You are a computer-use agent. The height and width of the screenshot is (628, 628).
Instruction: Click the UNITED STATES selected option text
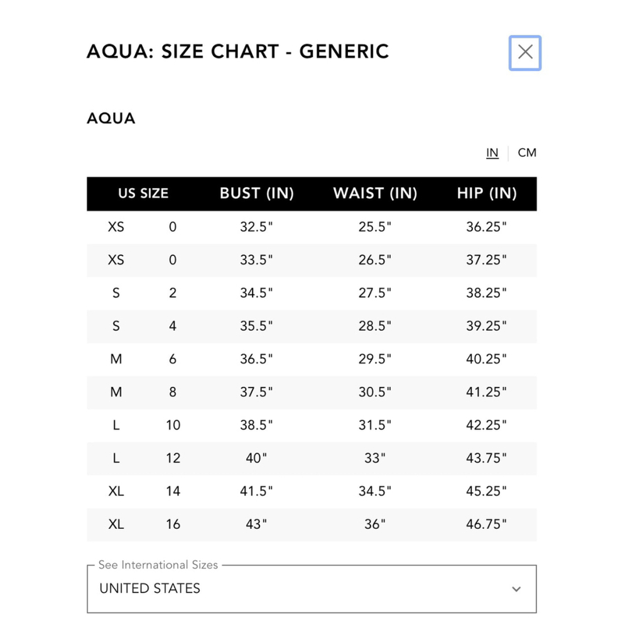[150, 588]
